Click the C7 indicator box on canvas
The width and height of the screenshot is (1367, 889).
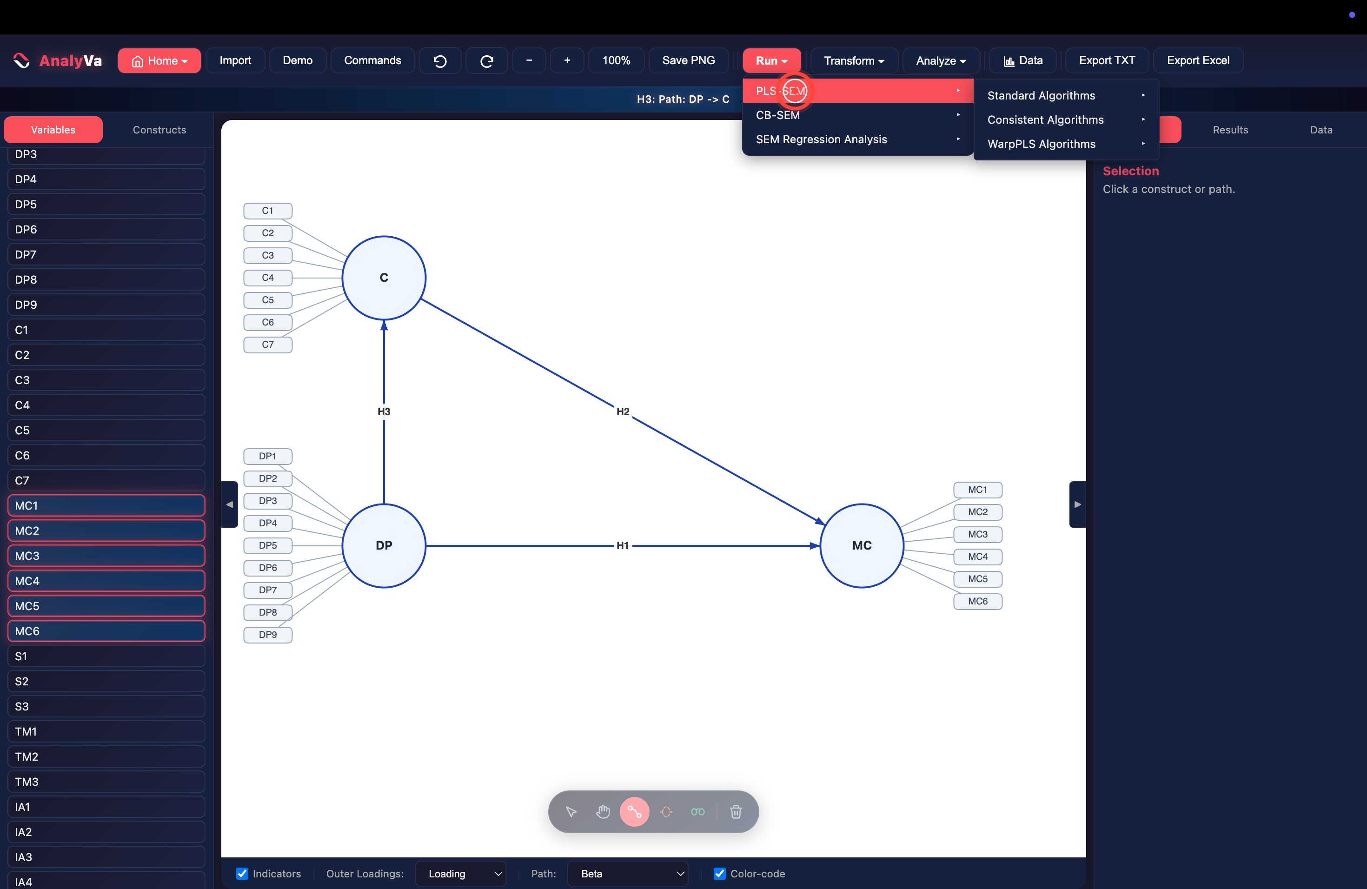[268, 345]
